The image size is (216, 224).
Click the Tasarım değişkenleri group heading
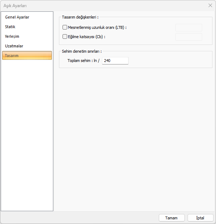pos(80,17)
